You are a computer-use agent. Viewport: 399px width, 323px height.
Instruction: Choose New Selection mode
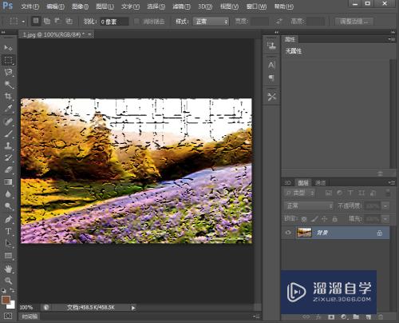point(36,21)
